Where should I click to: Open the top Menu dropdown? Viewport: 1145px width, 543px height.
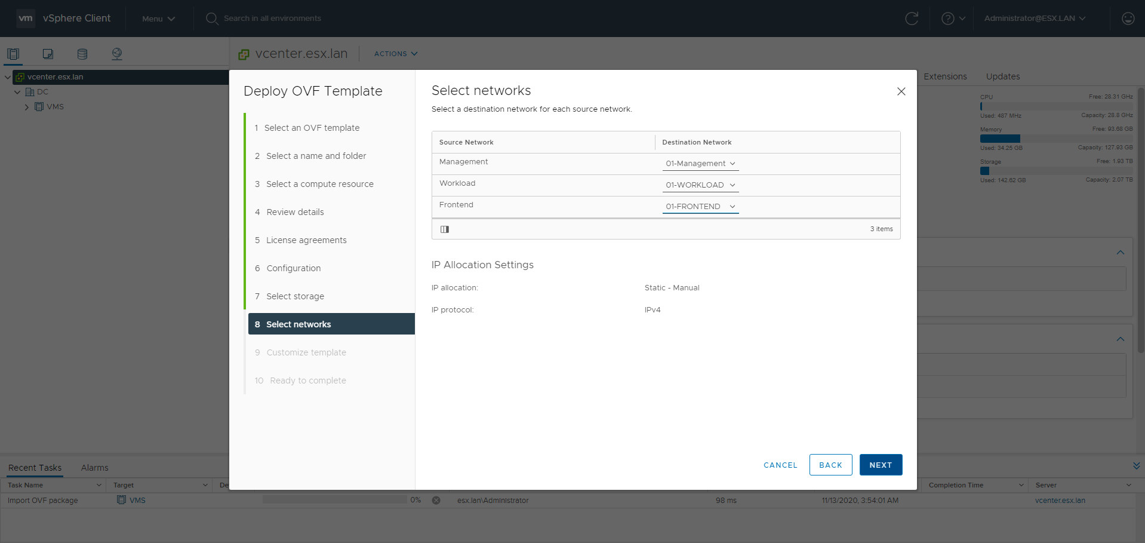[x=158, y=19]
